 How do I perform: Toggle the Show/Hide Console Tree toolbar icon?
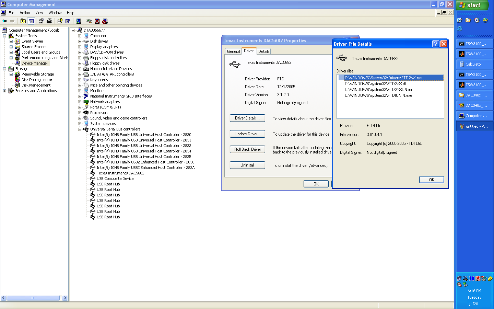pyautogui.click(x=31, y=21)
